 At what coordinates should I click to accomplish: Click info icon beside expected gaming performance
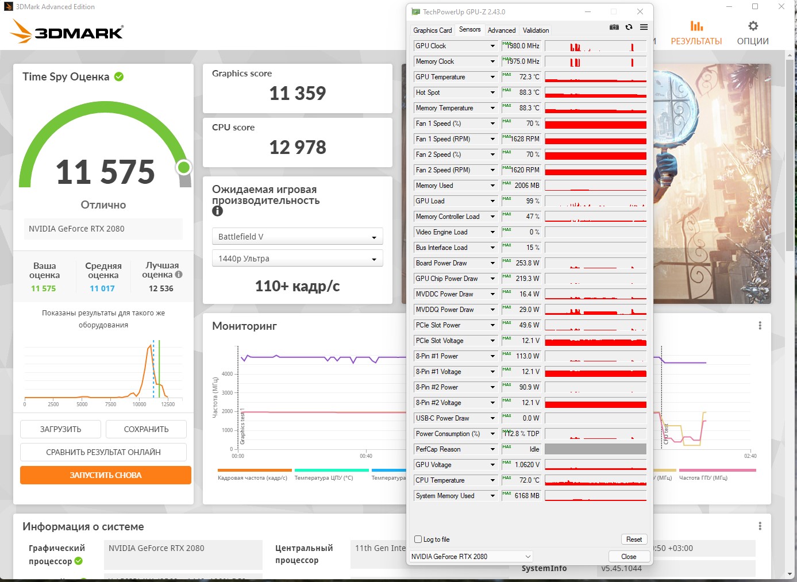217,211
